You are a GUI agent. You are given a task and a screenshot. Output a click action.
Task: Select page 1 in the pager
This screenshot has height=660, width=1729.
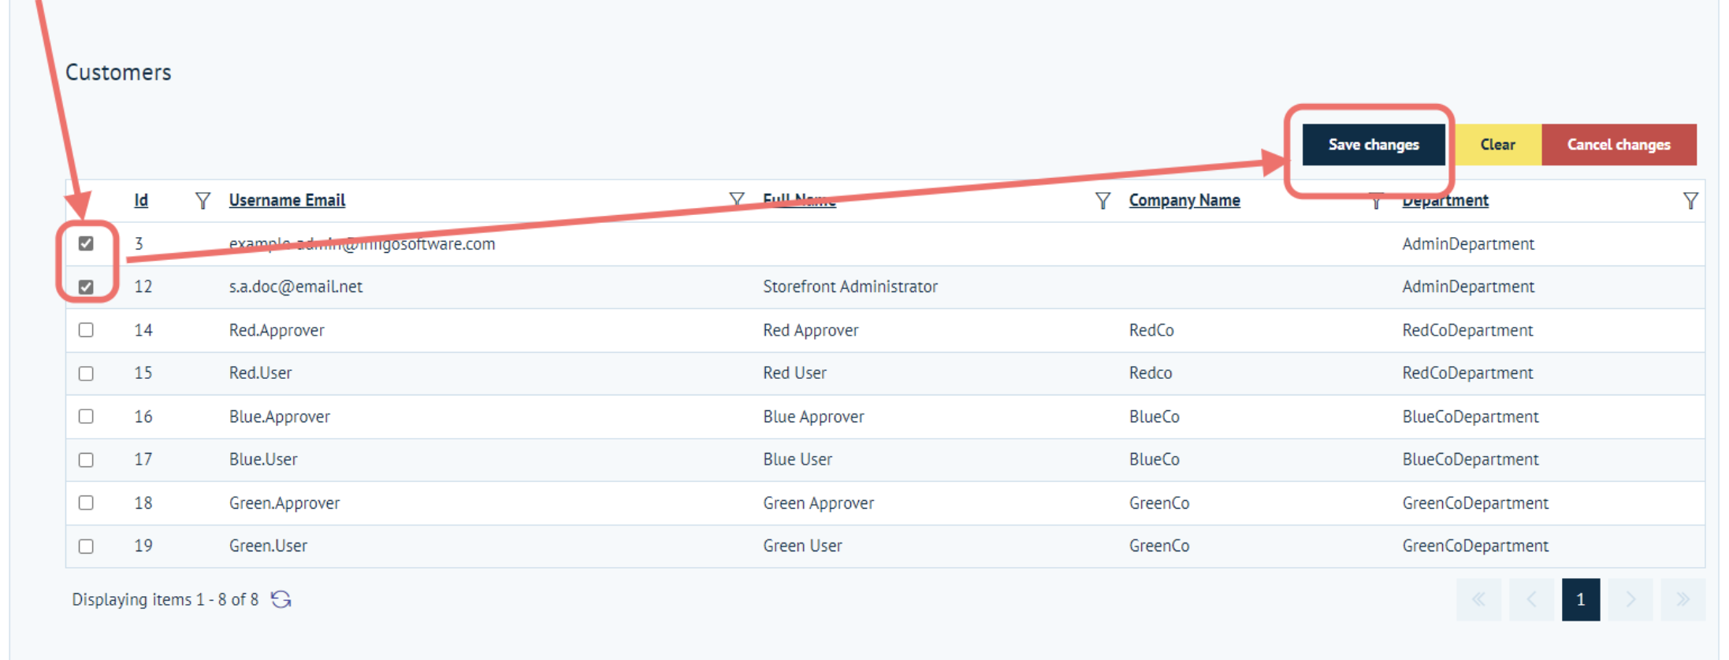(1581, 599)
